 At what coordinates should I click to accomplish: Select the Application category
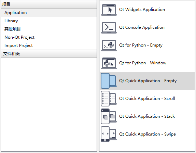point(49,13)
